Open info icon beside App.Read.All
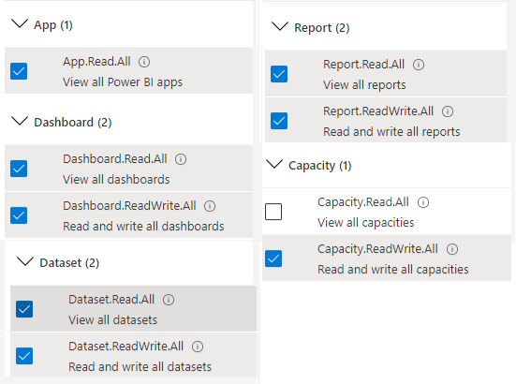Viewport: 516px width, 384px height. click(144, 62)
